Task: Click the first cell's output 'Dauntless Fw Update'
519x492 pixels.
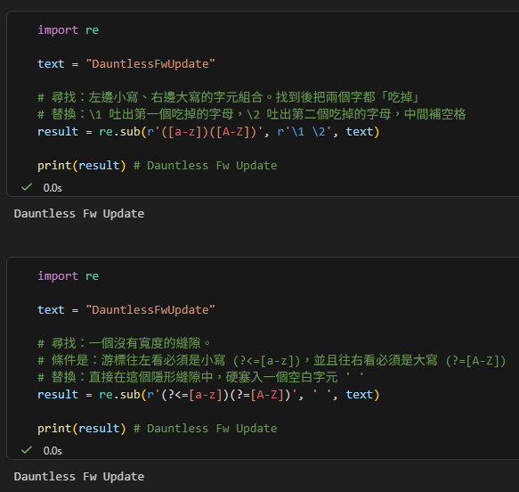Action: [79, 214]
